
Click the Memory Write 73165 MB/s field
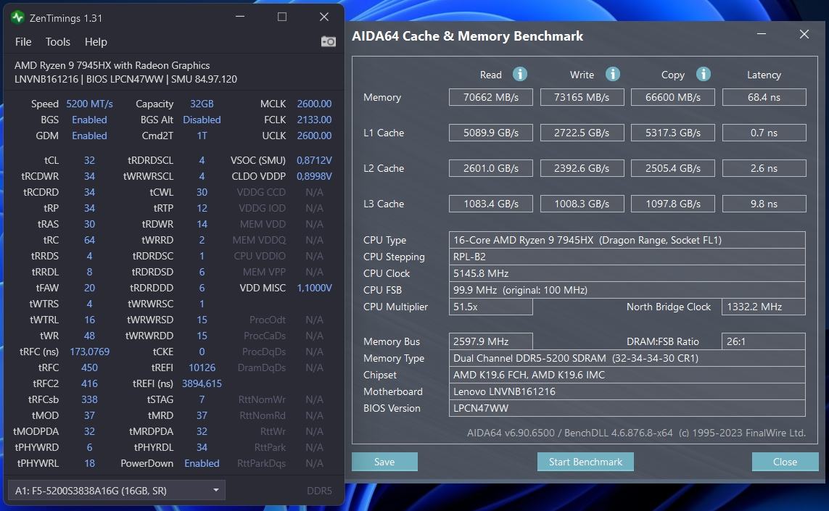click(582, 97)
